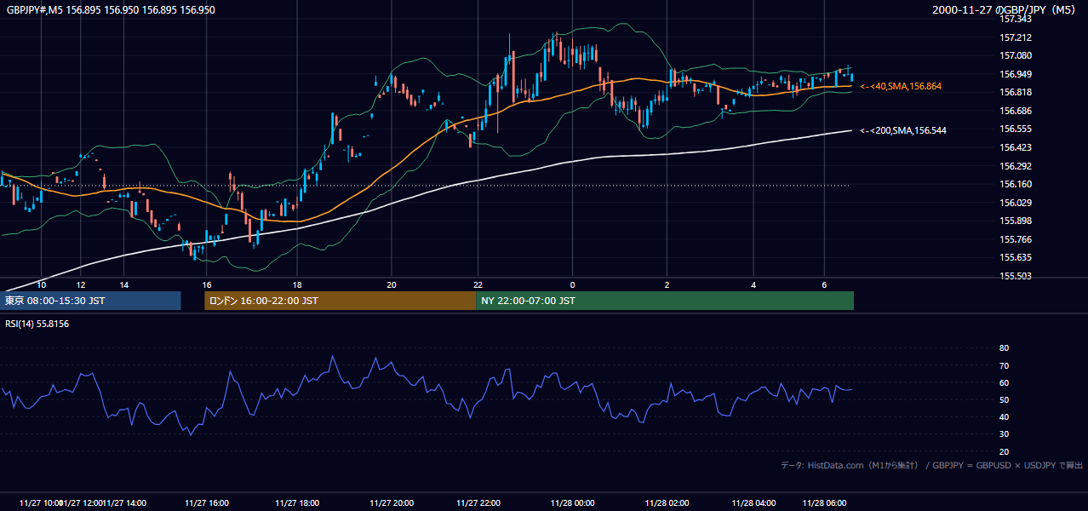Image resolution: width=1088 pixels, height=511 pixels.
Task: Click price scale value 156.818
Action: (x=1016, y=92)
